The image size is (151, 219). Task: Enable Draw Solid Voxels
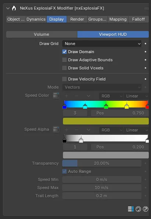tap(64, 68)
